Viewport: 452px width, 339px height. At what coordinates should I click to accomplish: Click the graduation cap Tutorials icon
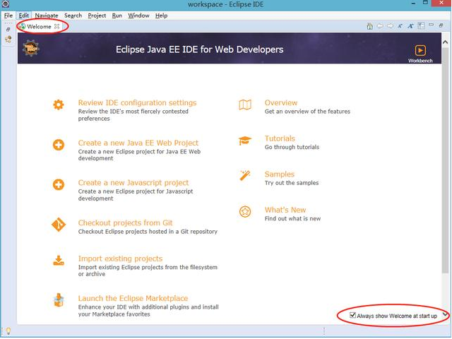(x=245, y=141)
